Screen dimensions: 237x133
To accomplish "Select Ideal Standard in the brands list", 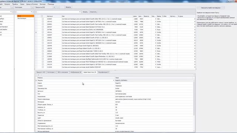I will pyautogui.click(x=4, y=27).
